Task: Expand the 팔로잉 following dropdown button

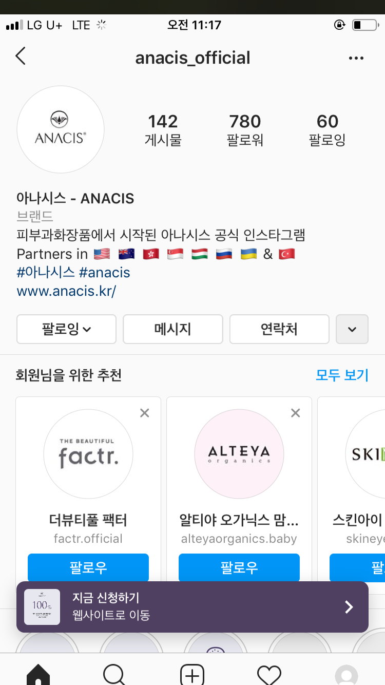Action: (x=67, y=329)
